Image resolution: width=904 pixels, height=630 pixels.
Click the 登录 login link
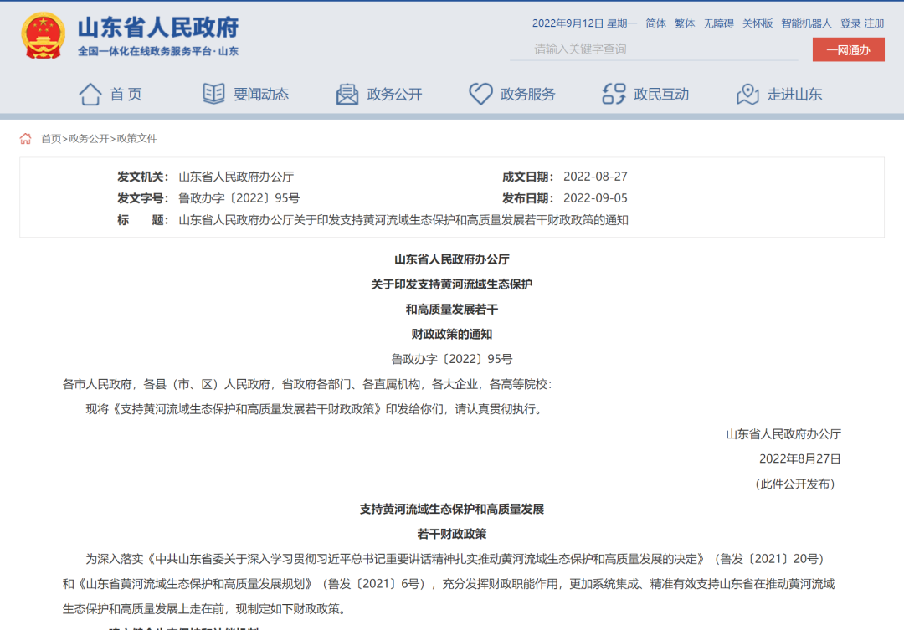[x=850, y=23]
